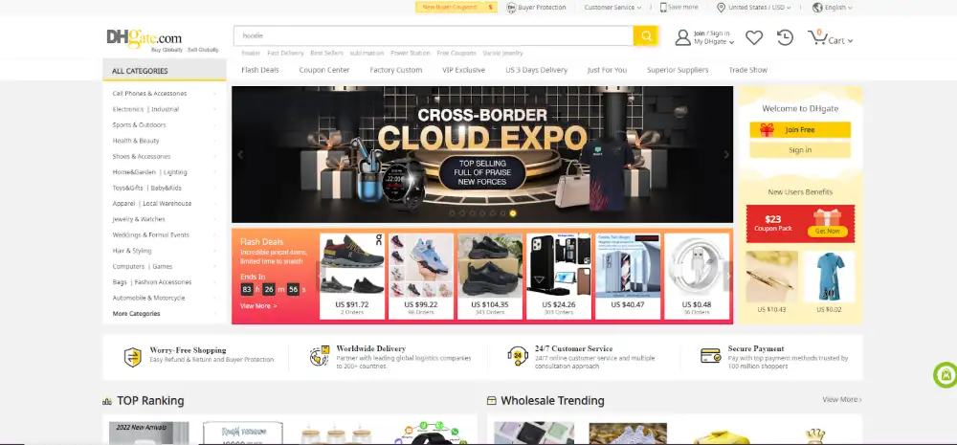Click the green floating shopping bag icon
Screen dimensions: 957x445
coord(946,375)
